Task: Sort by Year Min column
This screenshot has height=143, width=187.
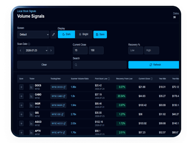Action: pyautogui.click(x=162, y=79)
